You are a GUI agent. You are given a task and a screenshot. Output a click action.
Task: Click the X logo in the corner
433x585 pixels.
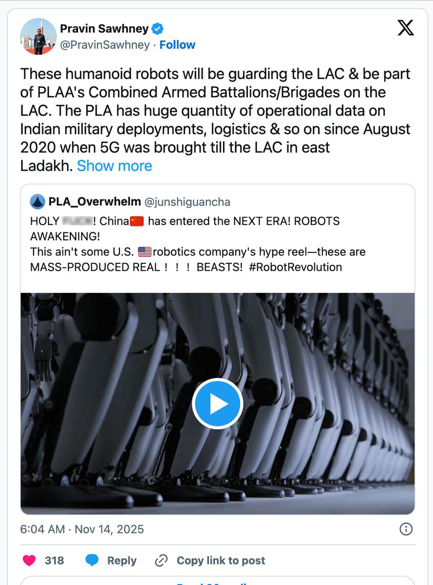point(406,28)
